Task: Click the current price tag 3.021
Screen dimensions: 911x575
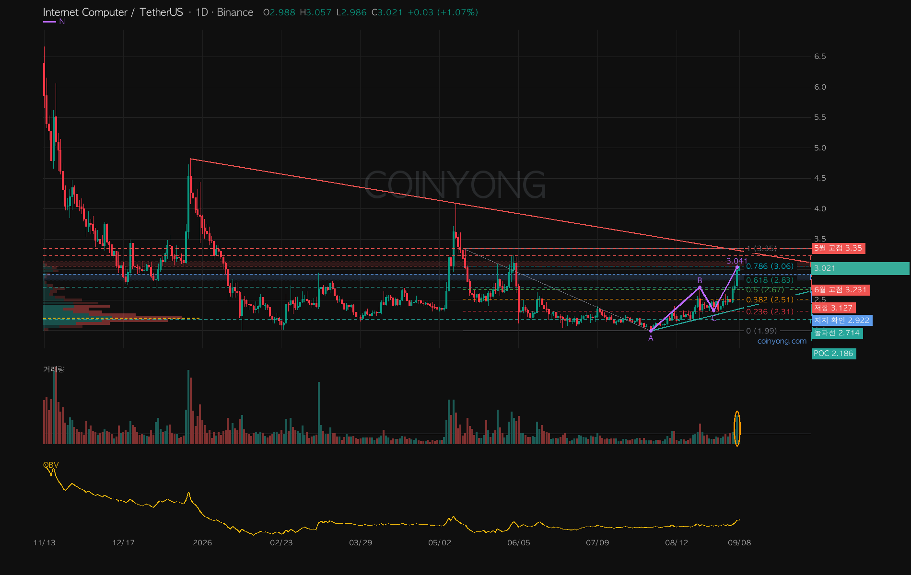Action: (x=860, y=268)
